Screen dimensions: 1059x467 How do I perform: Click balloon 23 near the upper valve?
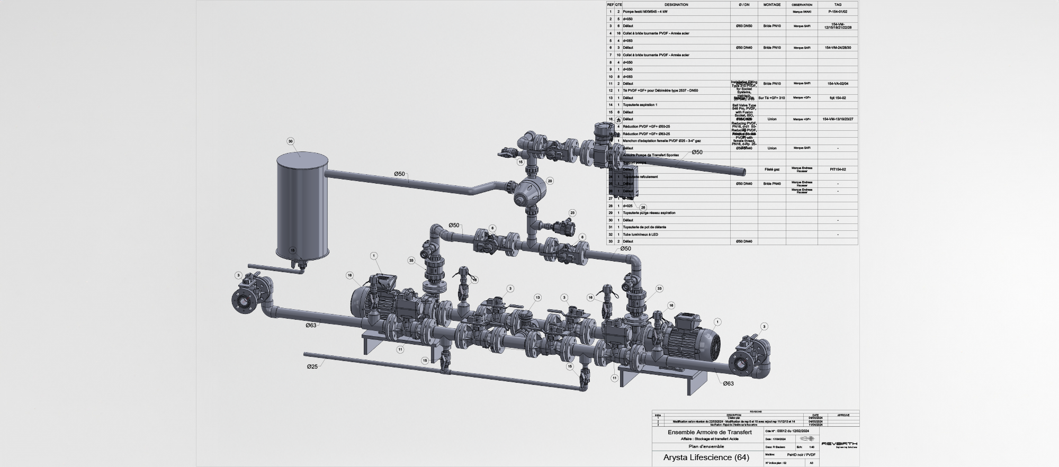click(x=572, y=213)
